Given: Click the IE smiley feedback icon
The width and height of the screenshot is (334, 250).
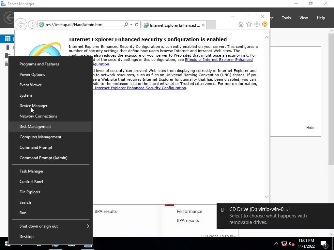Looking at the screenshot, I should pyautogui.click(x=265, y=24).
